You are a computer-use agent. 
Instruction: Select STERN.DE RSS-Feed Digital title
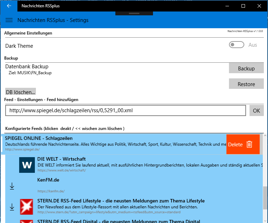pyautogui.click(x=118, y=221)
